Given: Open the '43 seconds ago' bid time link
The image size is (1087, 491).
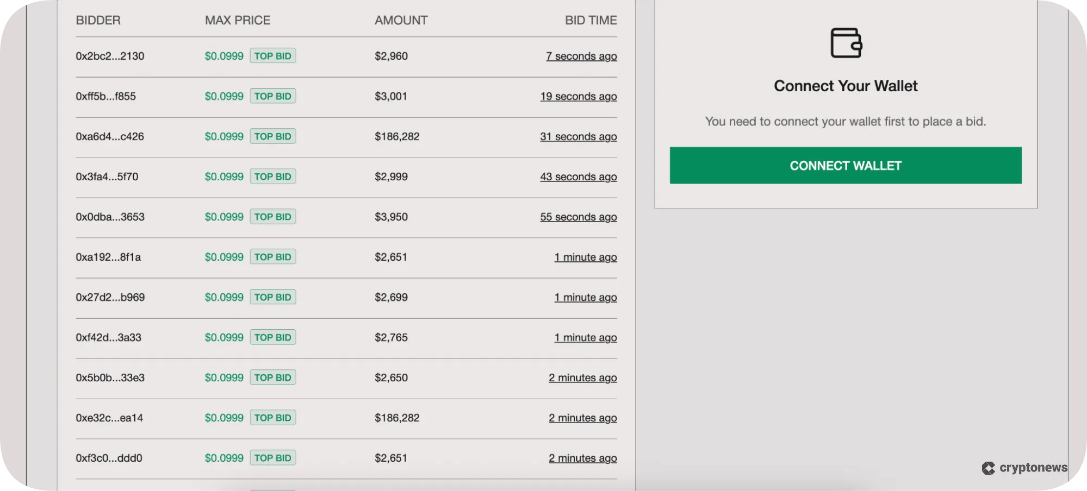Looking at the screenshot, I should [x=578, y=177].
